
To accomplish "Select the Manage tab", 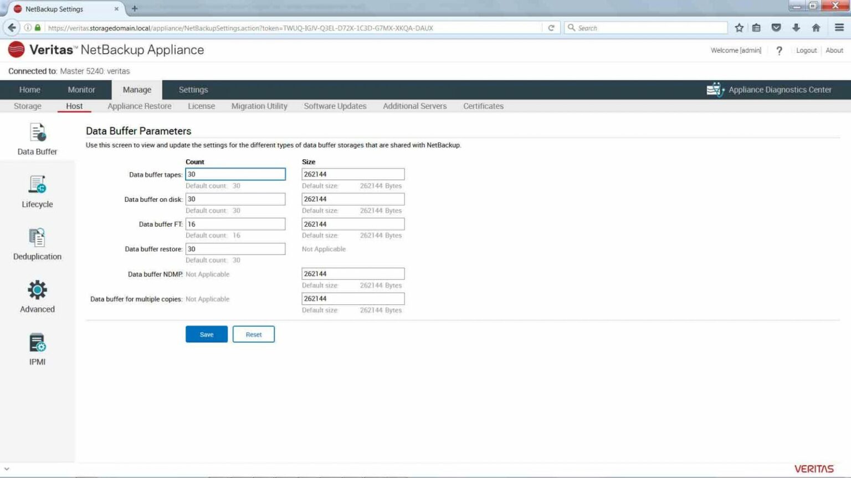I will point(137,90).
